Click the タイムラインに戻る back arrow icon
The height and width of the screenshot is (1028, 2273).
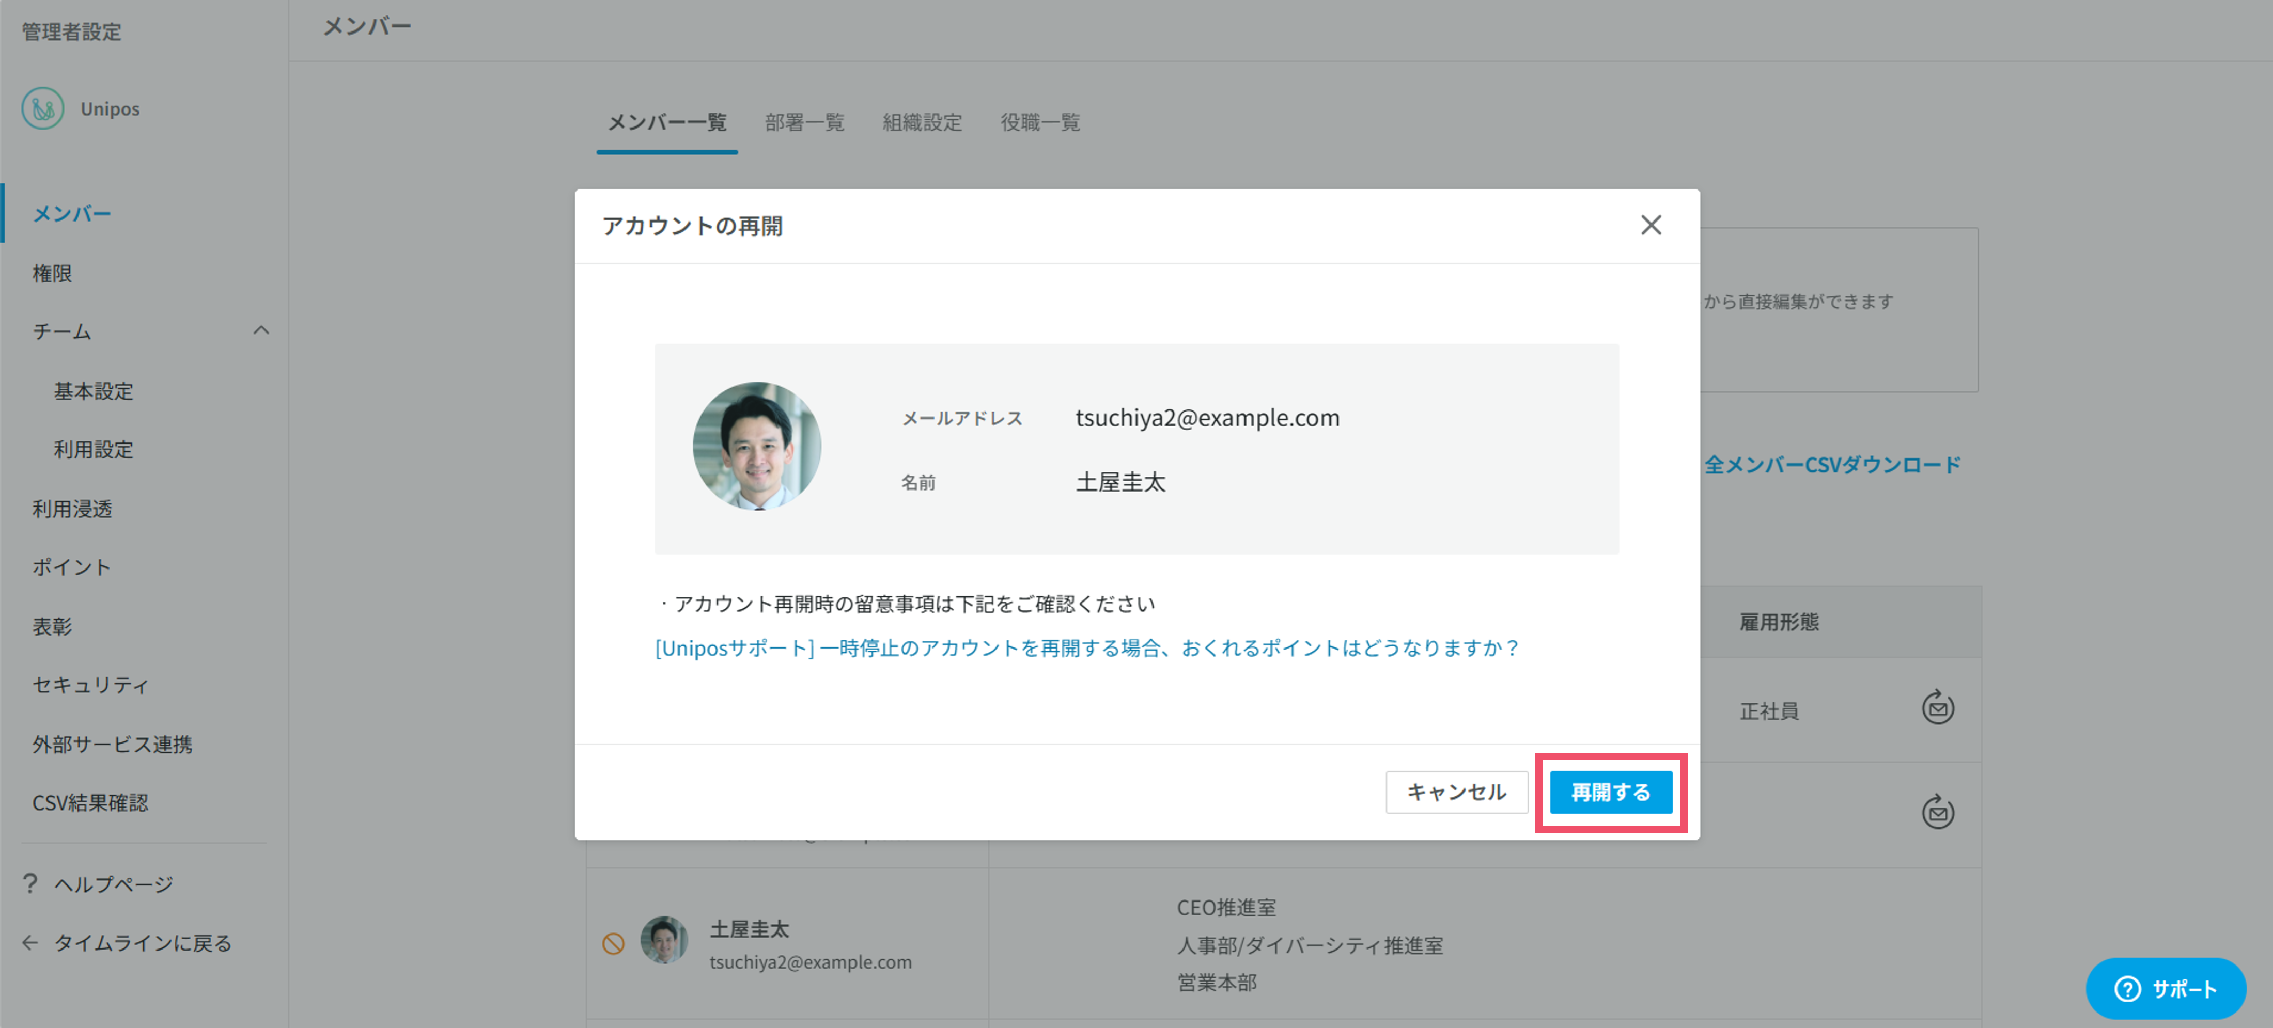[30, 942]
